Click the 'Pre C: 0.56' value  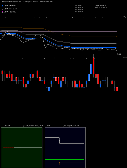coord(79,12)
